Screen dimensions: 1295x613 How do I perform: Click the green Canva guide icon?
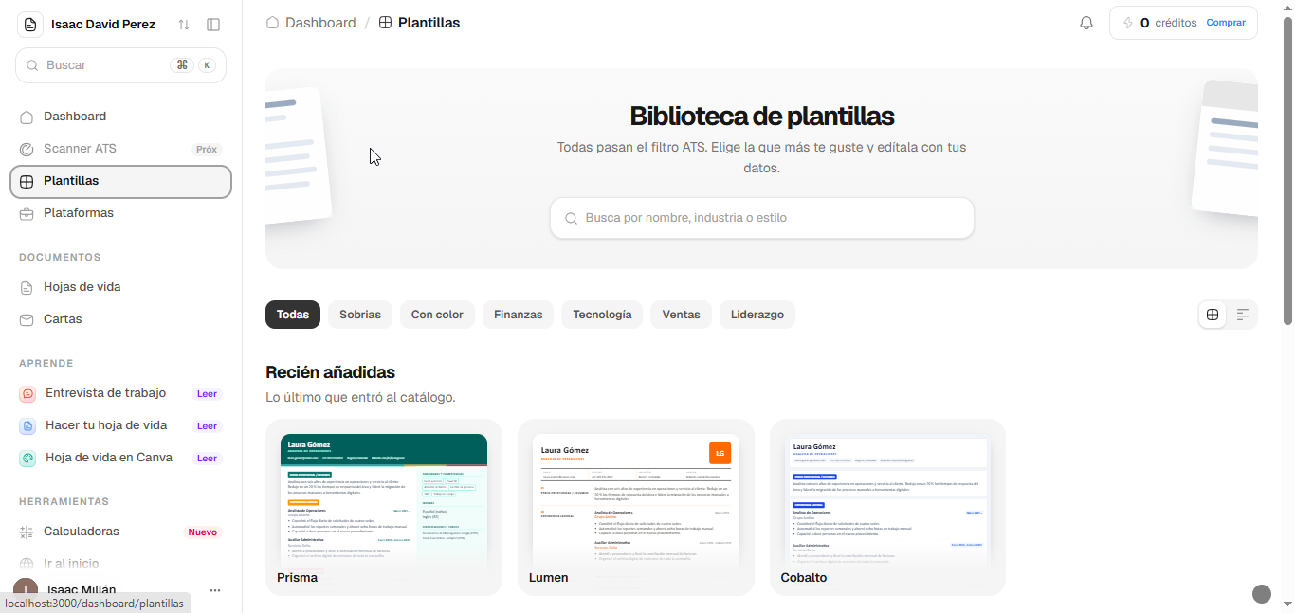pos(27,458)
